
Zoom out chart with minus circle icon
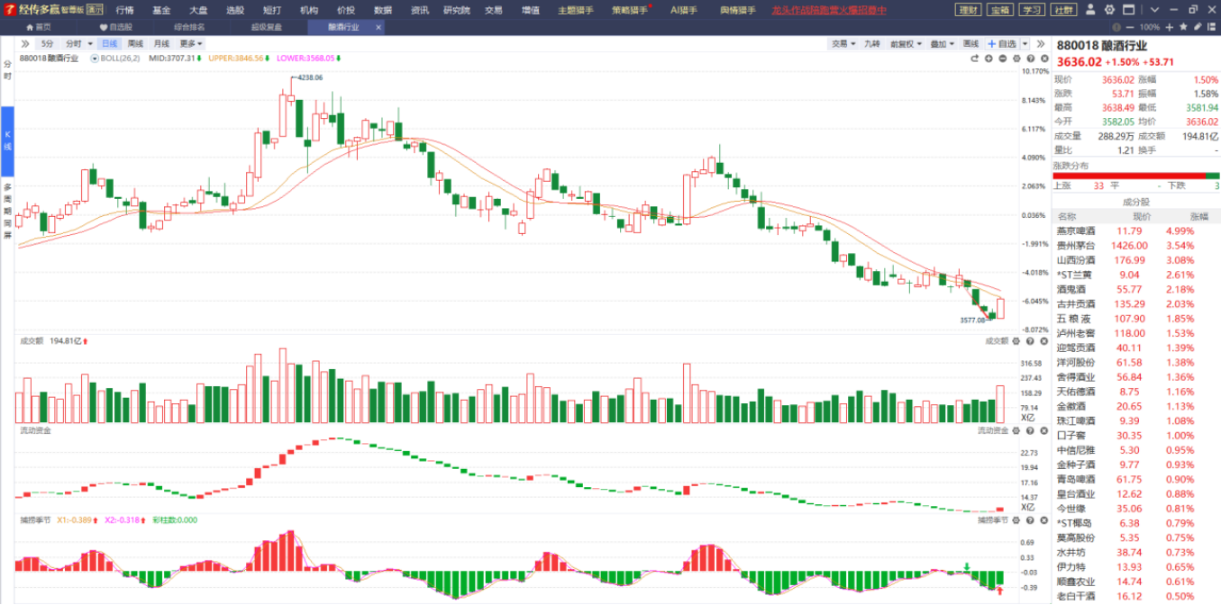click(1003, 59)
